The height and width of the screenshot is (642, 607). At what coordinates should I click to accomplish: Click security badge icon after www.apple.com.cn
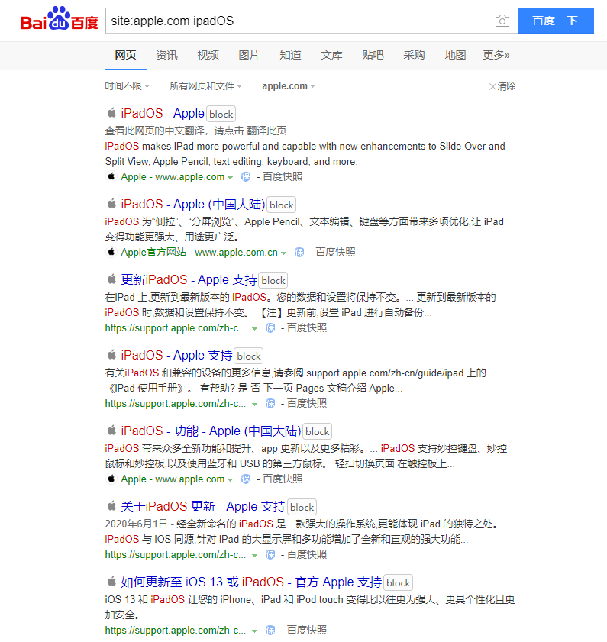[299, 252]
